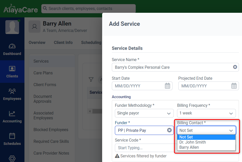Screen dimensions: 242x162
Task: Click the search clients search box
Action: coord(88,9)
